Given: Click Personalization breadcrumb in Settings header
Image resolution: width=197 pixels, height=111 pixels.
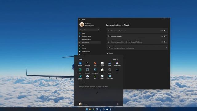Looking at the screenshot, I should point(113,25).
